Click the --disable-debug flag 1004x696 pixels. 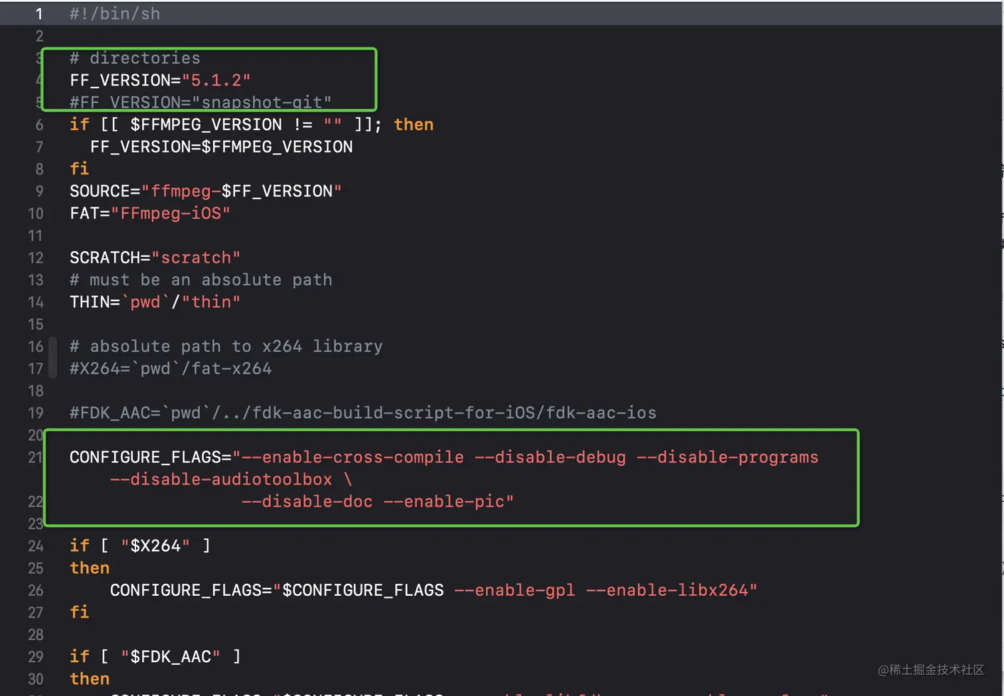click(550, 457)
